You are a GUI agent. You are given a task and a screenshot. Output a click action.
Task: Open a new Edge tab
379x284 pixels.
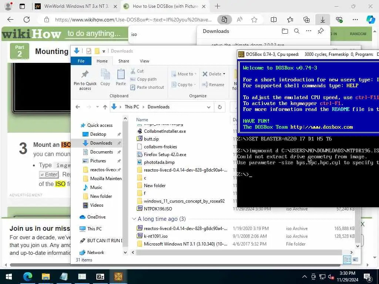pos(217,6)
